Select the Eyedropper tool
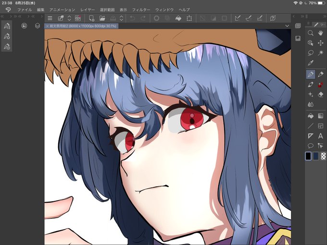Image resolution: width=327 pixels, height=245 pixels. tap(311, 63)
